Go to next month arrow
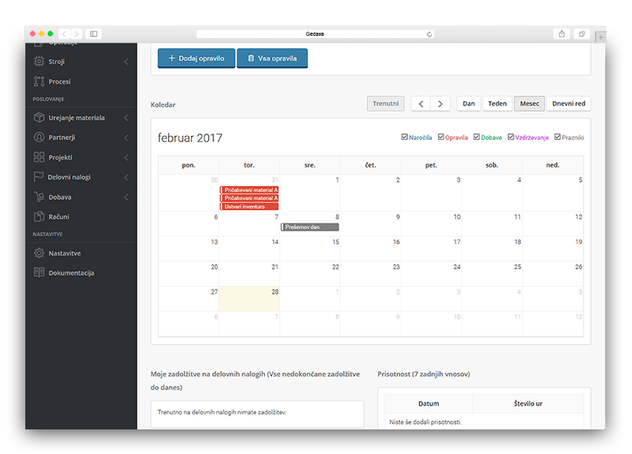The image size is (632, 454). [x=441, y=104]
